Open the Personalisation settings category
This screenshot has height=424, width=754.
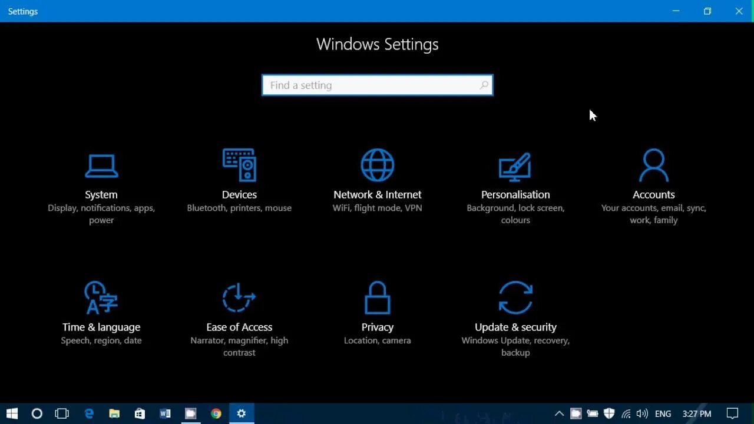pyautogui.click(x=515, y=187)
